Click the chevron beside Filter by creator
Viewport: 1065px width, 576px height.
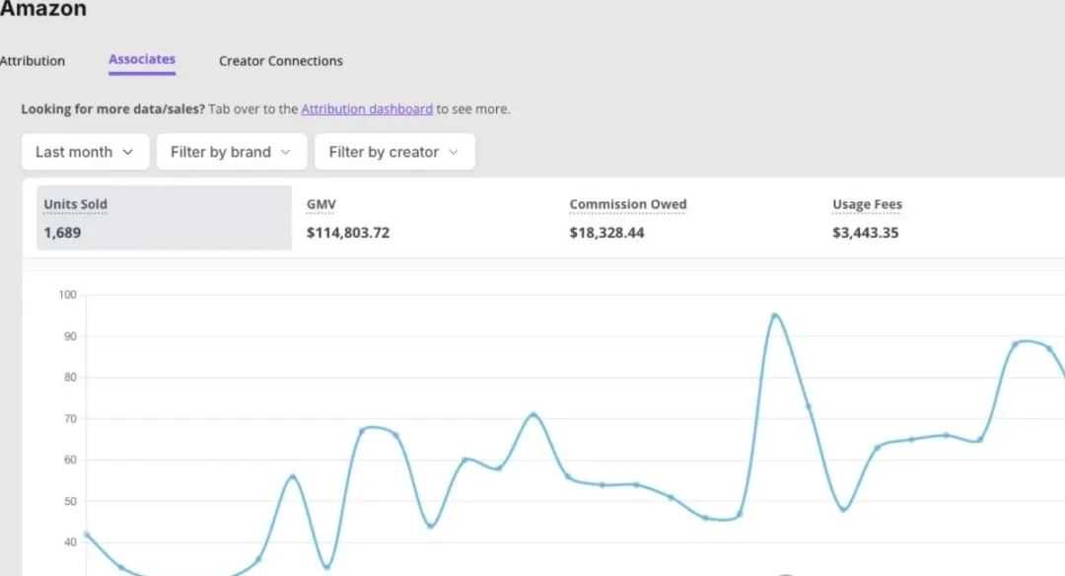[454, 152]
